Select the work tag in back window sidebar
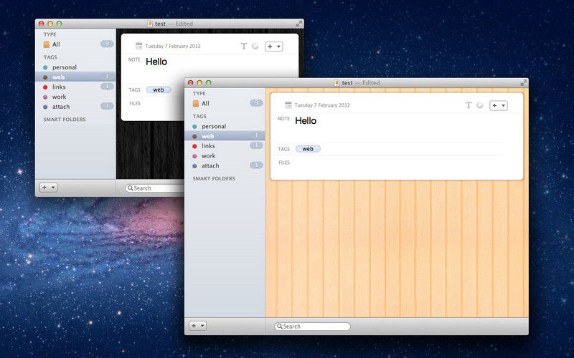 pyautogui.click(x=59, y=97)
